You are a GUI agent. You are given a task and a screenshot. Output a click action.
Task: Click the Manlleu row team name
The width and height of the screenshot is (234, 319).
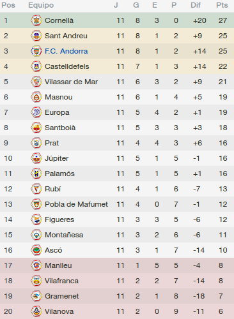coord(58,265)
